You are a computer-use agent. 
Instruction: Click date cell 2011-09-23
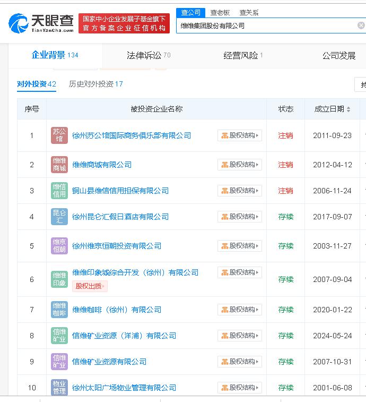(x=332, y=135)
